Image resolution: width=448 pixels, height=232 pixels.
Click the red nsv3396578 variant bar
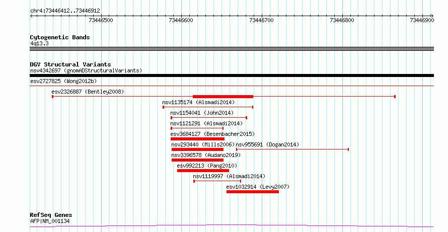coord(197,160)
